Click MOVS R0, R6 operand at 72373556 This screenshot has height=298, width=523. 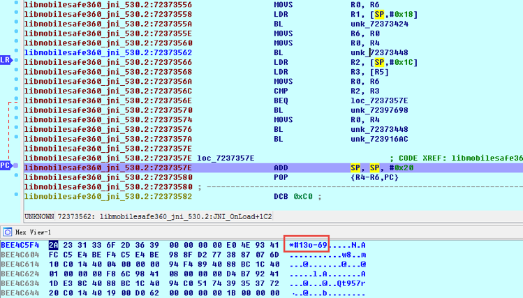click(x=365, y=5)
